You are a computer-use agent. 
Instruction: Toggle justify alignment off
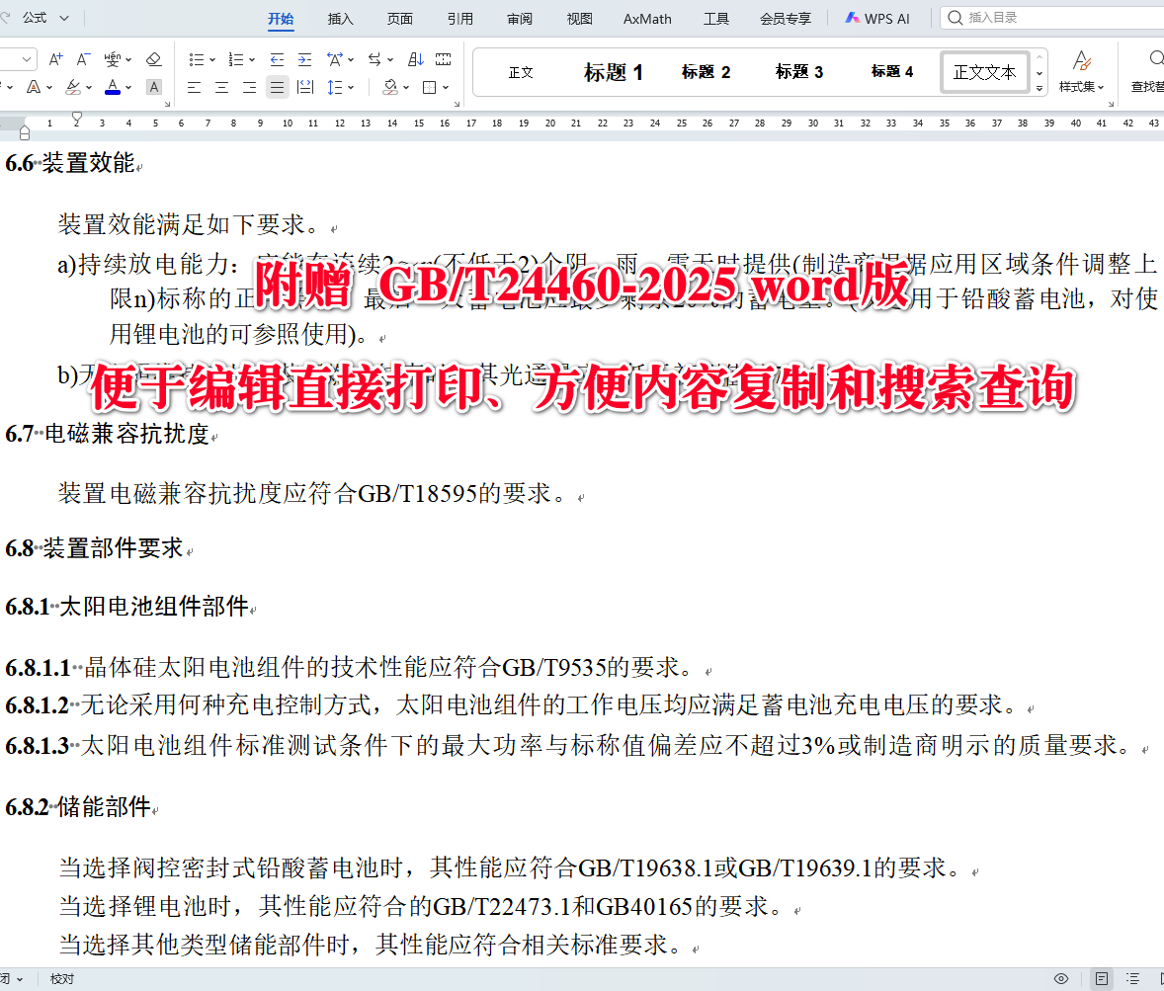(277, 88)
